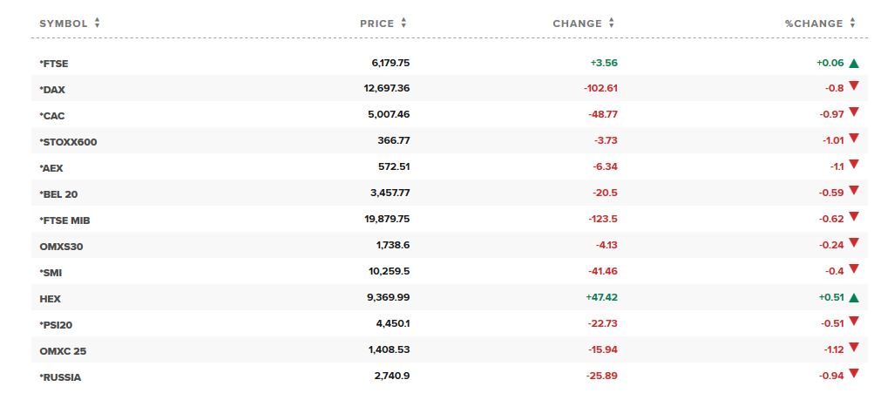Open the *CAC index symbol
The image size is (874, 400).
point(52,116)
